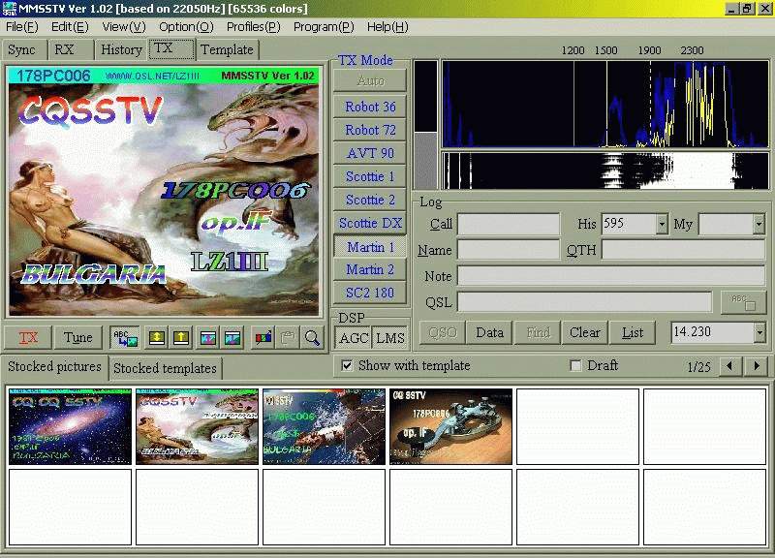Click the magnifying glass icon
The height and width of the screenshot is (558, 775).
312,337
